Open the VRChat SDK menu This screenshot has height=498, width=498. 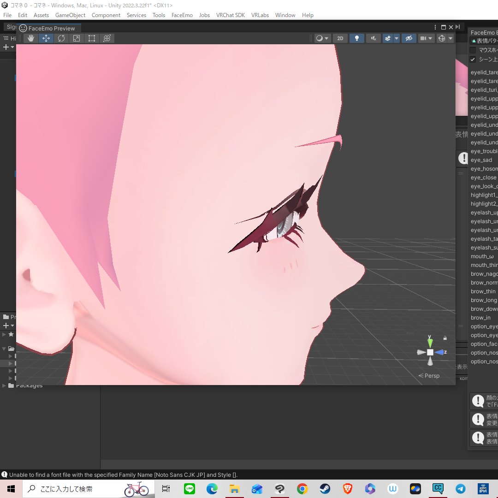[x=231, y=15]
